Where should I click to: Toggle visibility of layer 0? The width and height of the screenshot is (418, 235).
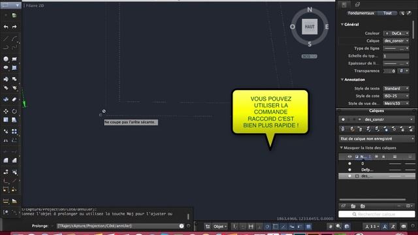350,164
